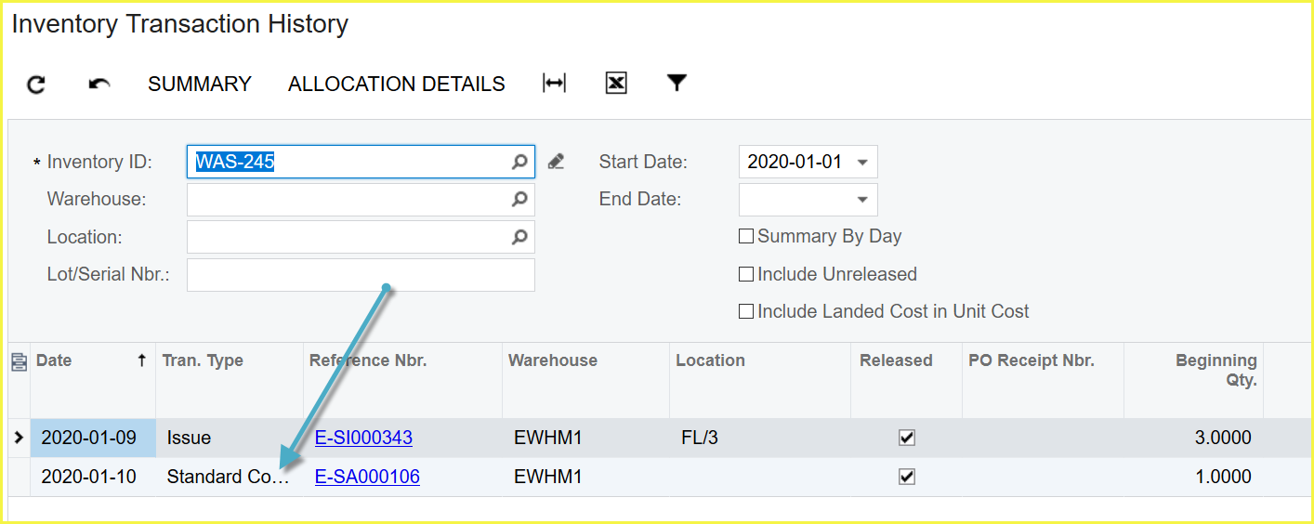The width and height of the screenshot is (1314, 524).
Task: Open reference link E-SI000343
Action: (363, 438)
